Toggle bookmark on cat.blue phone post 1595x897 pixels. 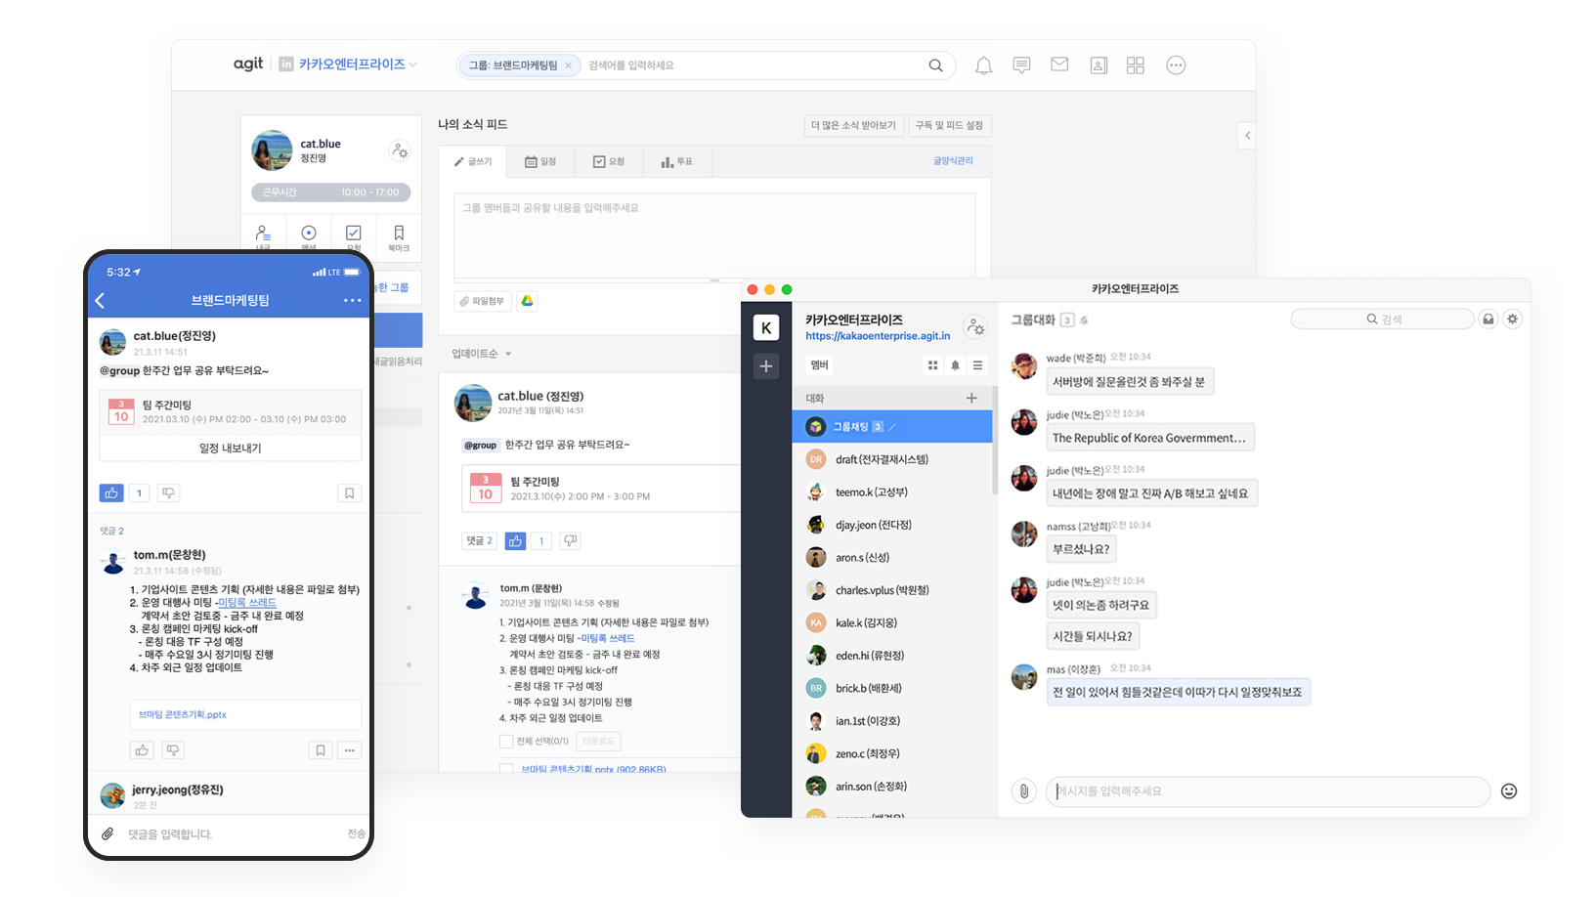point(349,493)
